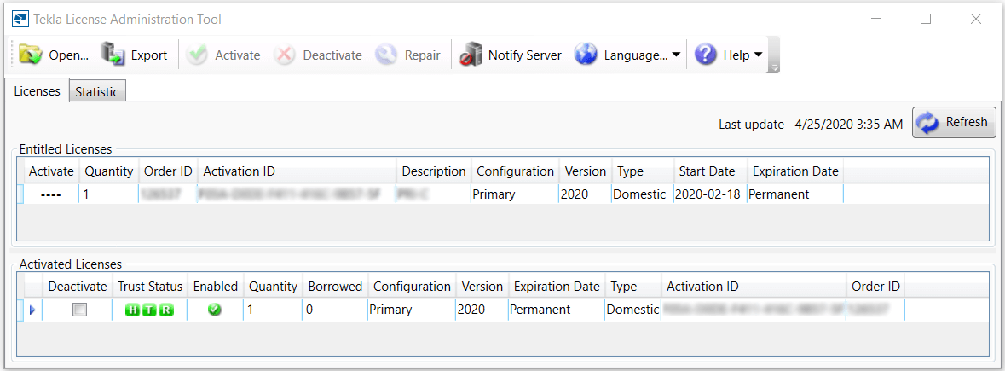Click Type header in Activated Licenses

pyautogui.click(x=633, y=286)
